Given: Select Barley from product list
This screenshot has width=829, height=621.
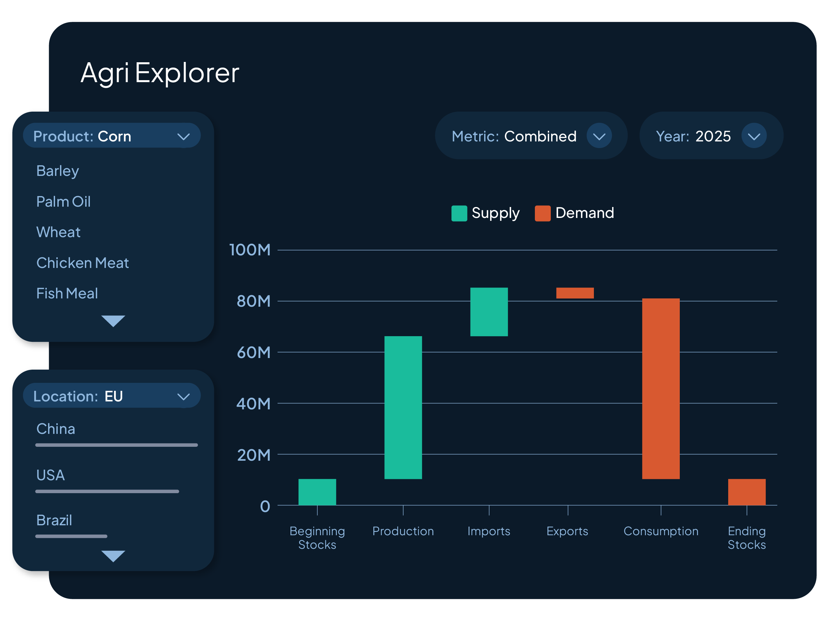Looking at the screenshot, I should point(58,171).
